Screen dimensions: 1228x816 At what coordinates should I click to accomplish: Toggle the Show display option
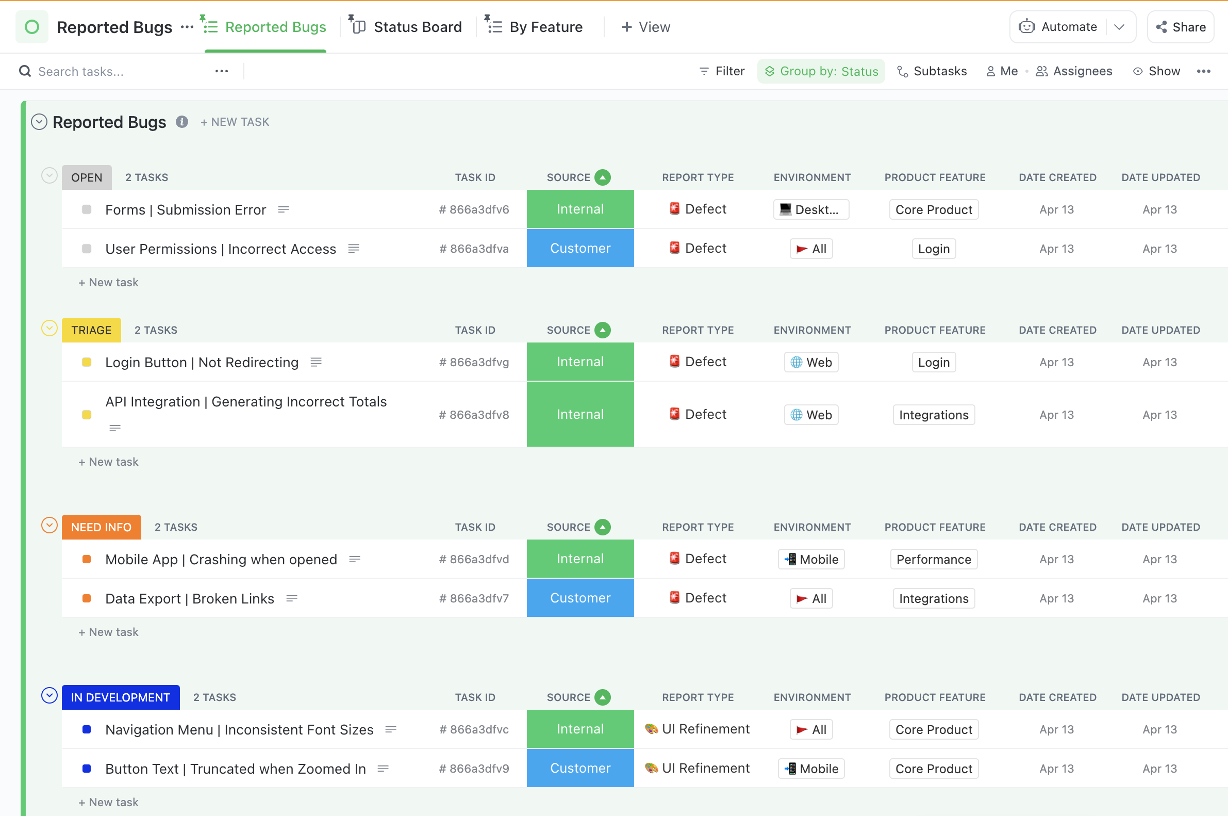pyautogui.click(x=1156, y=70)
